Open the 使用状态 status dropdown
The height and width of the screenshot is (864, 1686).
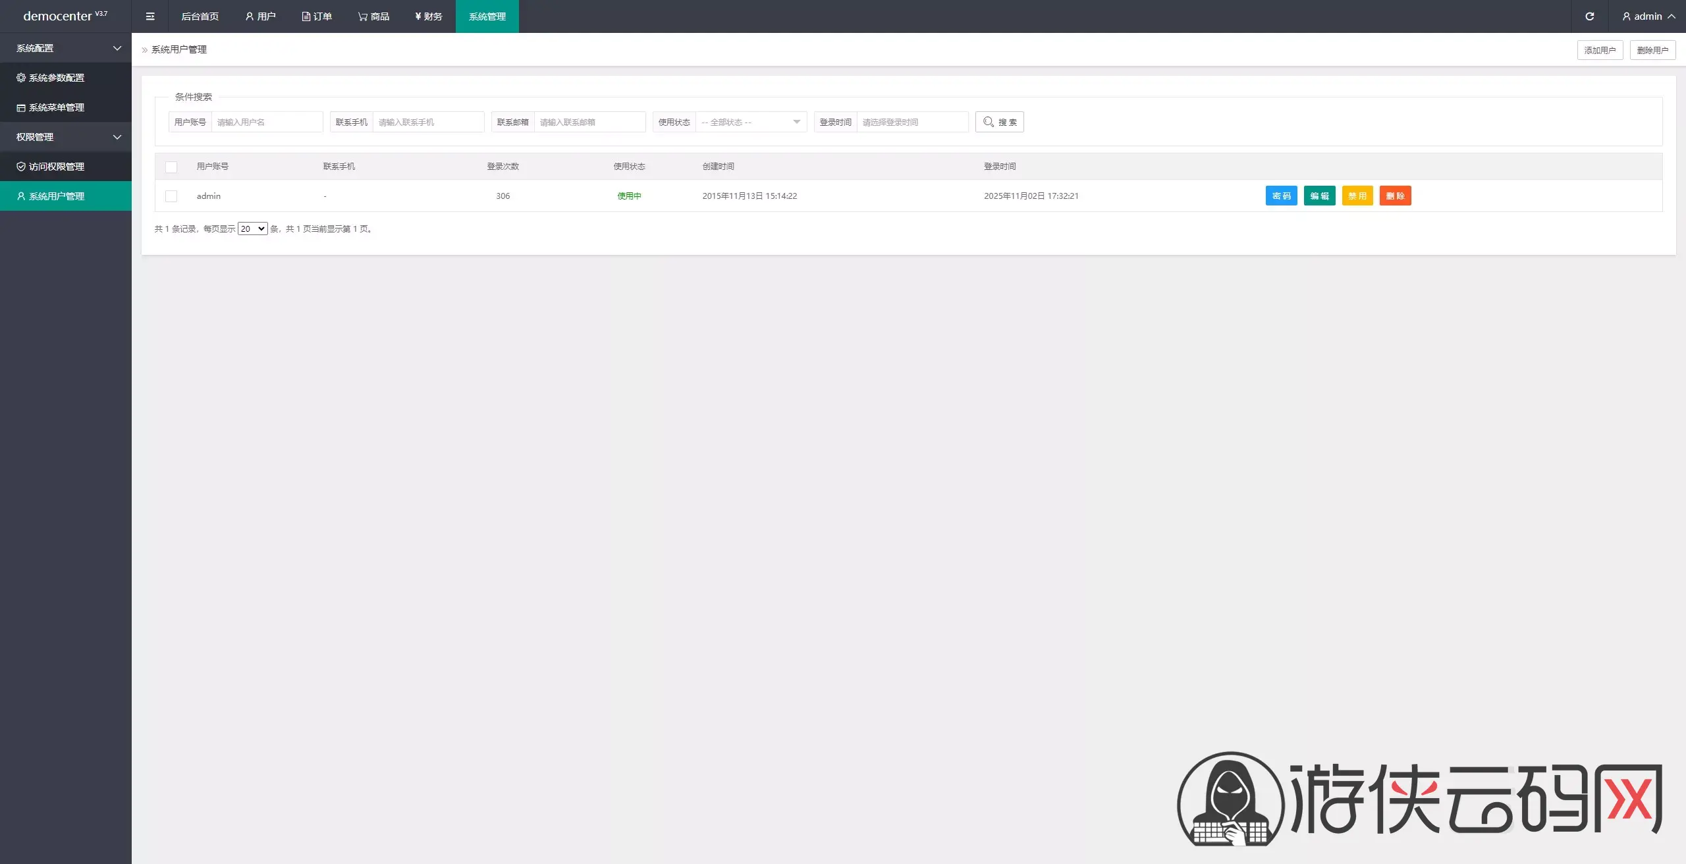(x=751, y=122)
